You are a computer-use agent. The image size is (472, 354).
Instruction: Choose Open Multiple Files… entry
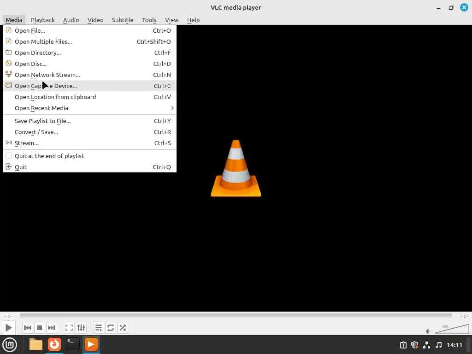pos(89,41)
